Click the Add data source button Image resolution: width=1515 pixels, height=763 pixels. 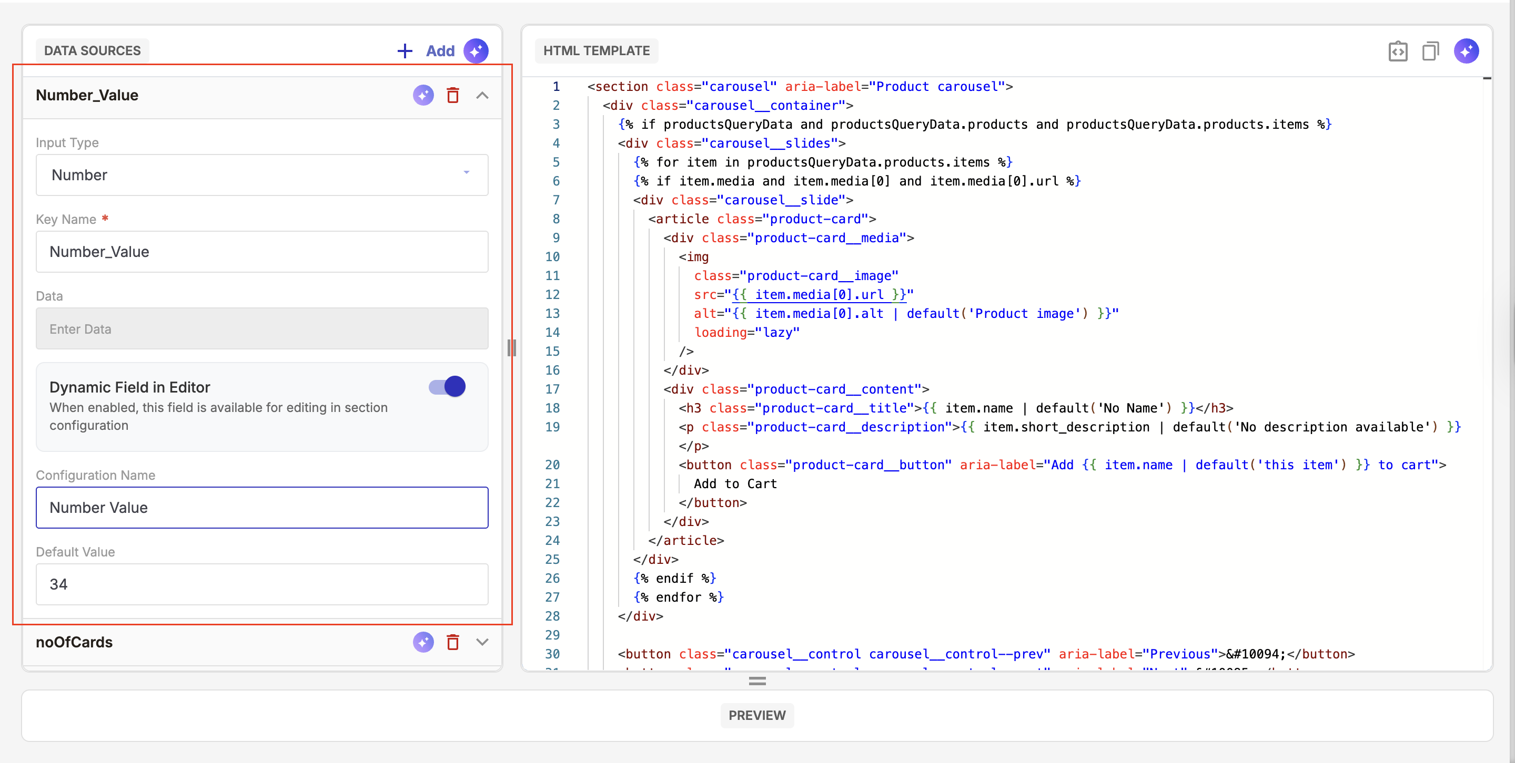tap(440, 50)
